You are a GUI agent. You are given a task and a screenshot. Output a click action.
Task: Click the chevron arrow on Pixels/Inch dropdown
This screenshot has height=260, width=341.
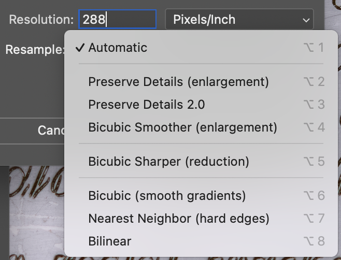pyautogui.click(x=304, y=20)
